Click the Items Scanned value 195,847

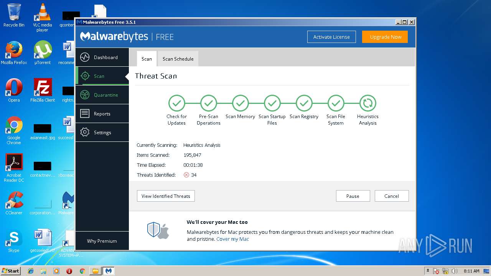pyautogui.click(x=192, y=155)
